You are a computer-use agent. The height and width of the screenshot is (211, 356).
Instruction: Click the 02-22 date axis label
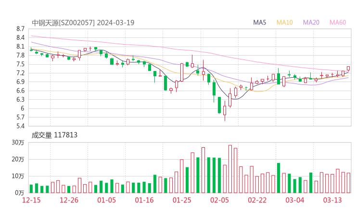[x=257, y=200]
